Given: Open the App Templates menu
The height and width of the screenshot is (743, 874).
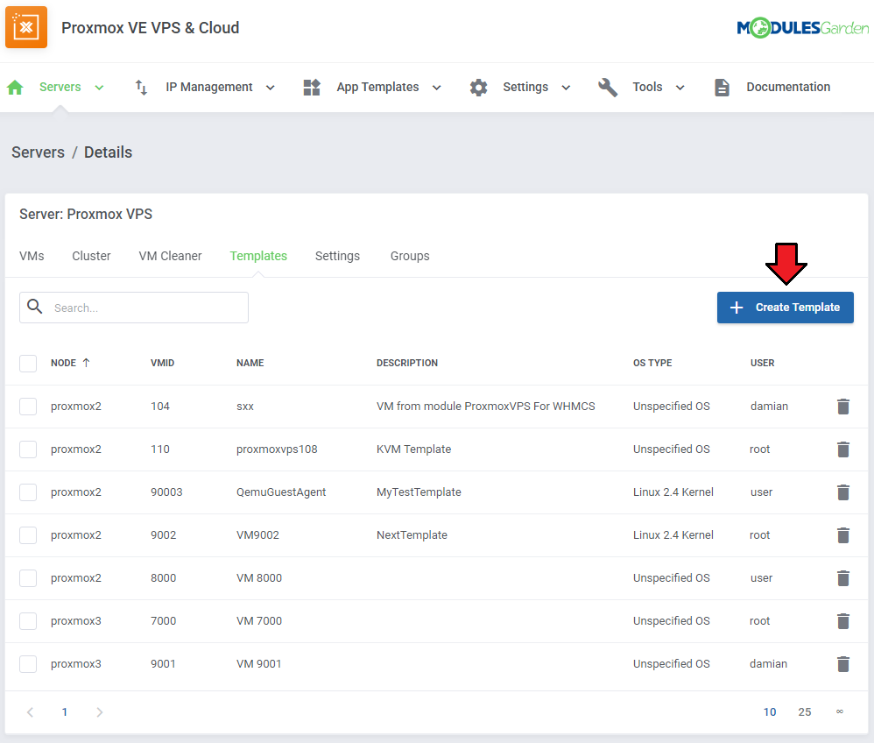Looking at the screenshot, I should 378,87.
